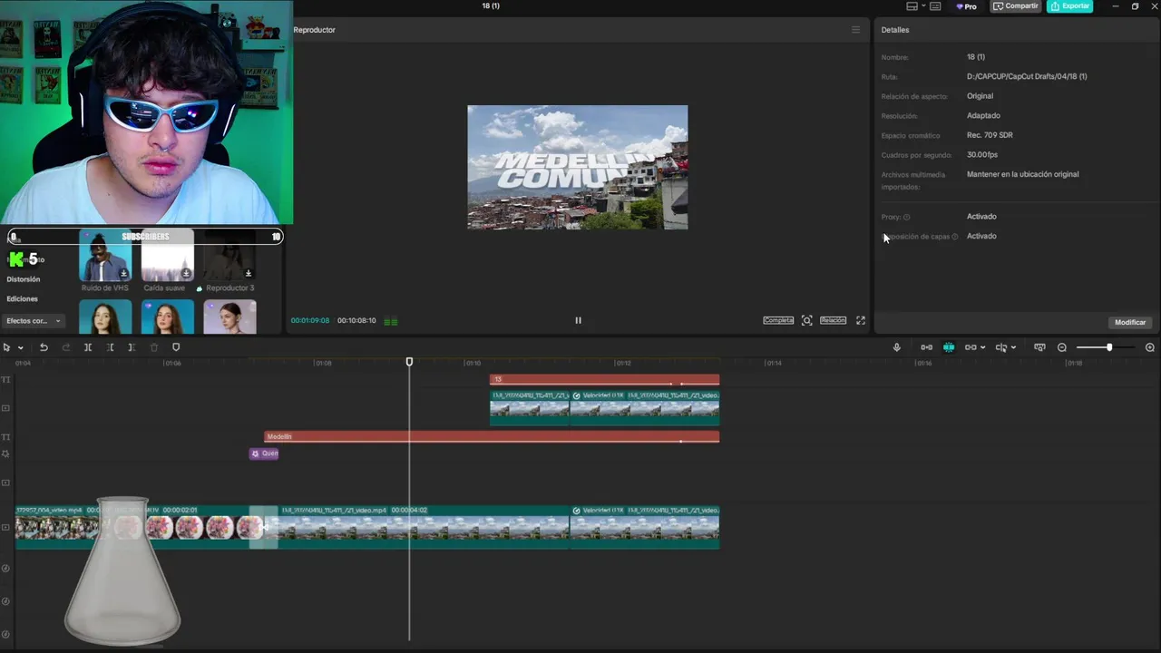Select the Medellín text clip on timeline

492,437
